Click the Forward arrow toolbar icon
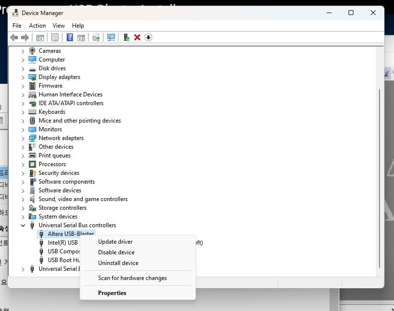The height and width of the screenshot is (311, 394). [25, 38]
